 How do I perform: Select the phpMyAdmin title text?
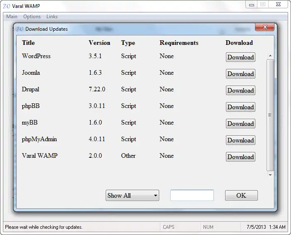click(x=39, y=139)
